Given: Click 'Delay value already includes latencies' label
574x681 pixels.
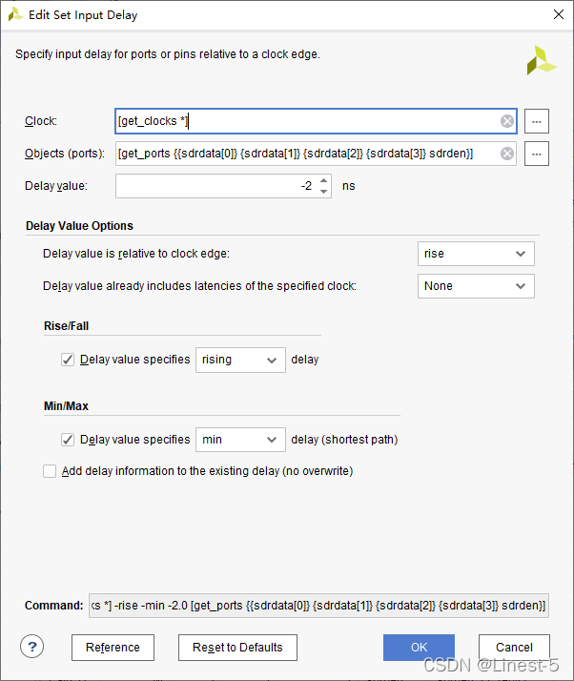Looking at the screenshot, I should pyautogui.click(x=199, y=286).
